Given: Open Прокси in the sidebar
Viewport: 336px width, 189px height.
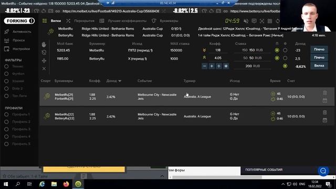Looking at the screenshot, I should tap(19, 40).
